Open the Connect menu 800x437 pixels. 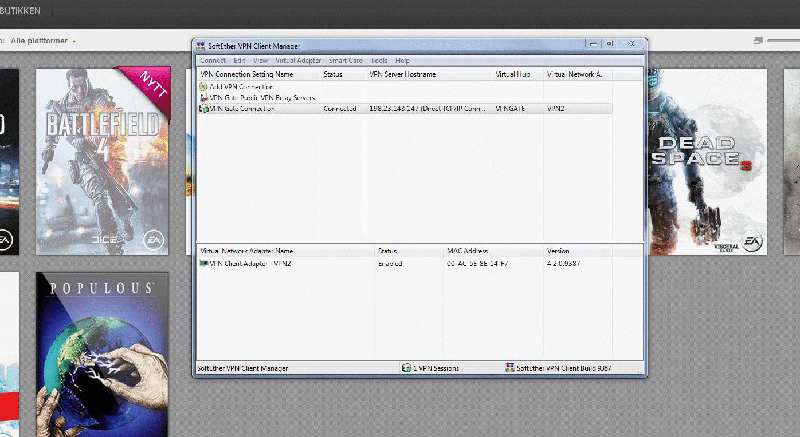213,61
